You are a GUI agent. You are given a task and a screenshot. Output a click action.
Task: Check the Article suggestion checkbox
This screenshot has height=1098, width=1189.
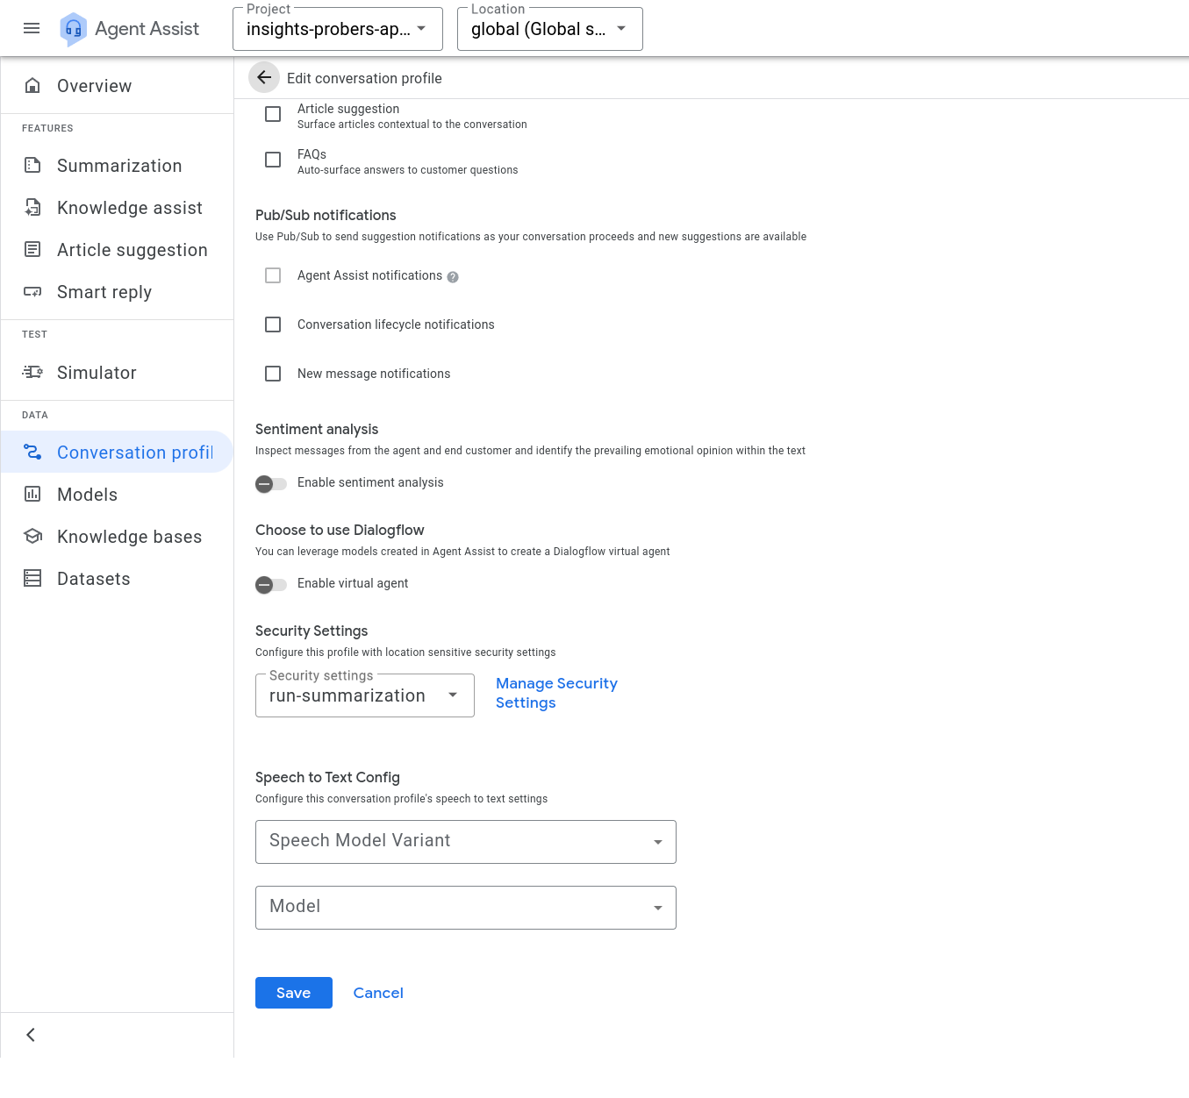coord(273,115)
